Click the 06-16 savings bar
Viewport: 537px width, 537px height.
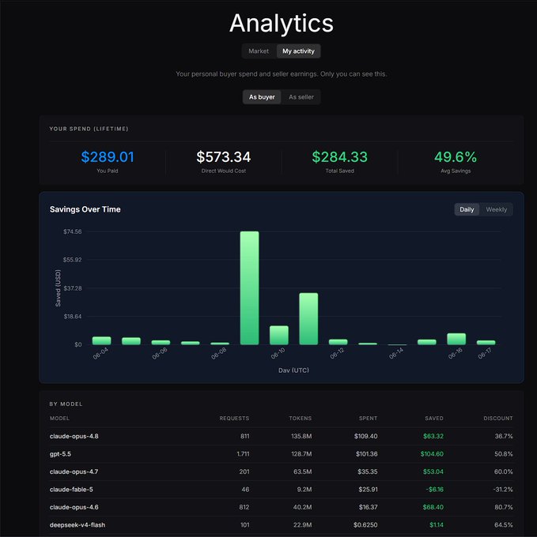click(456, 339)
